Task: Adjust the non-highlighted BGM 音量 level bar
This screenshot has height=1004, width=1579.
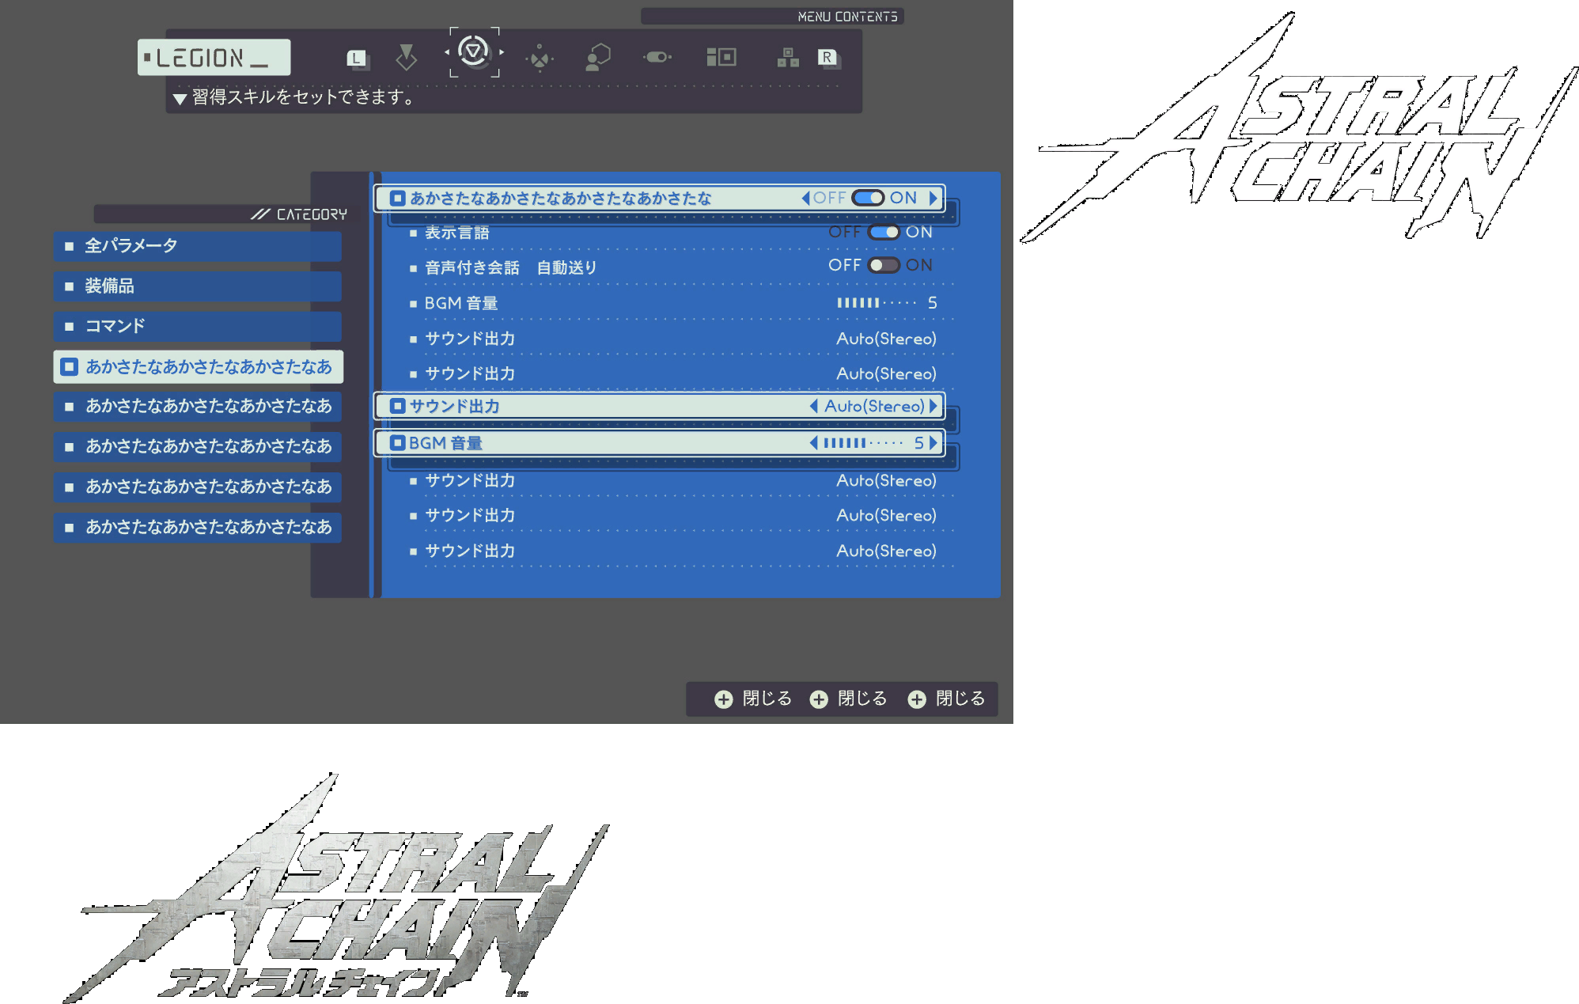Action: pyautogui.click(x=877, y=303)
